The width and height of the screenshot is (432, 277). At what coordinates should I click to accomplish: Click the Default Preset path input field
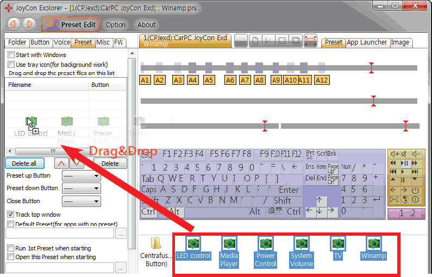[60, 233]
